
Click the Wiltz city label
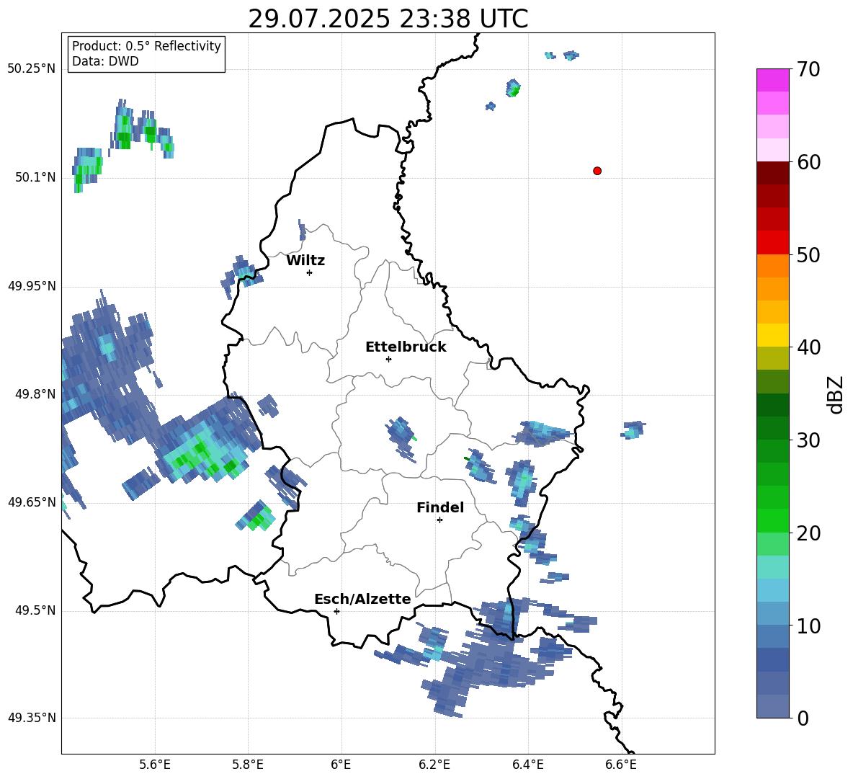pyautogui.click(x=305, y=261)
